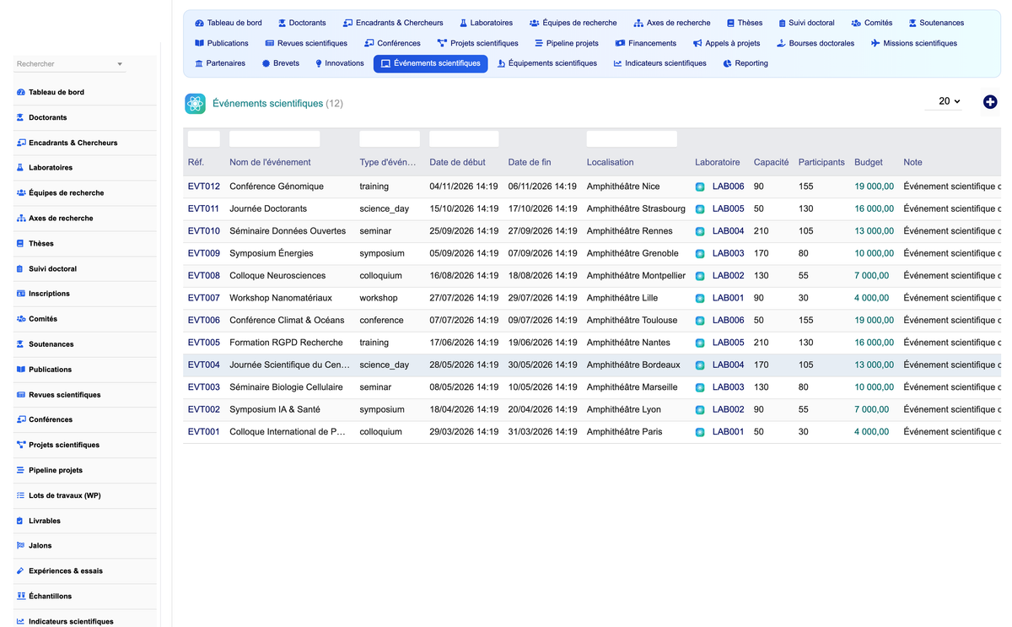This screenshot has width=1012, height=627.
Task: Click the Localisation filter input field
Action: (632, 139)
